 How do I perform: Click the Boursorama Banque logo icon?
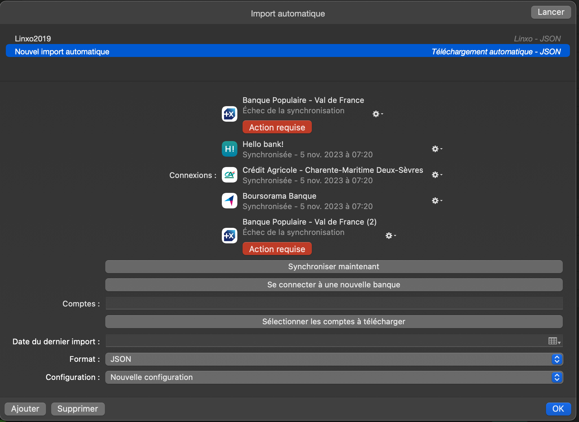click(x=229, y=201)
